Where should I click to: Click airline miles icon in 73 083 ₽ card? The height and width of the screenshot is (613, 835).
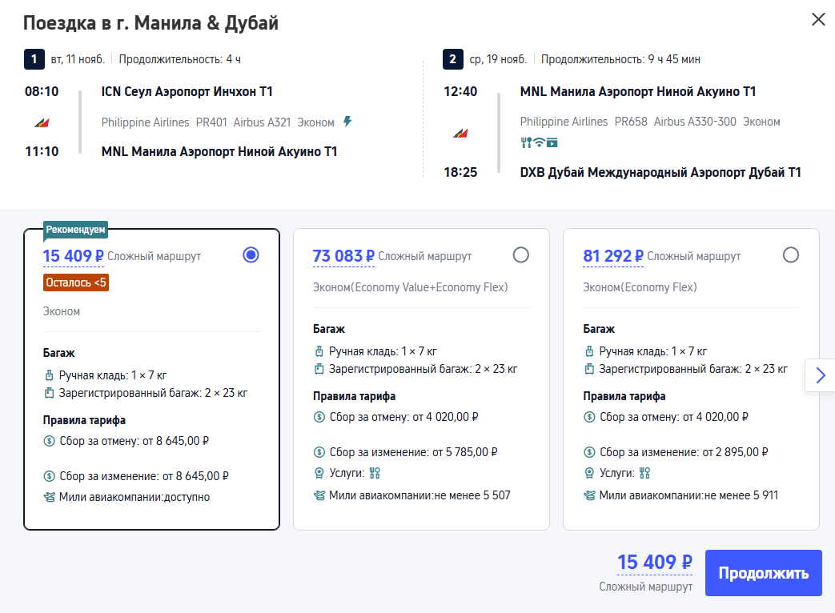(x=319, y=496)
